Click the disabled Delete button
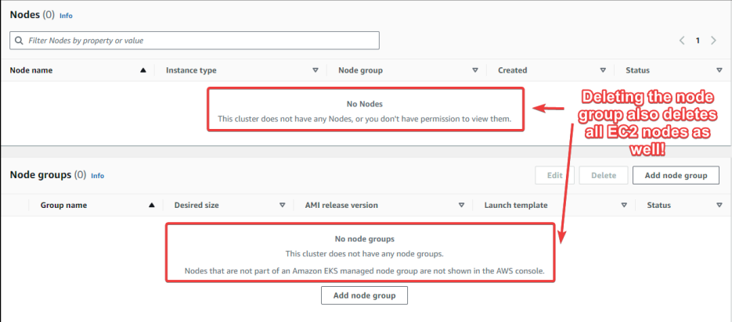This screenshot has width=732, height=322. click(604, 176)
